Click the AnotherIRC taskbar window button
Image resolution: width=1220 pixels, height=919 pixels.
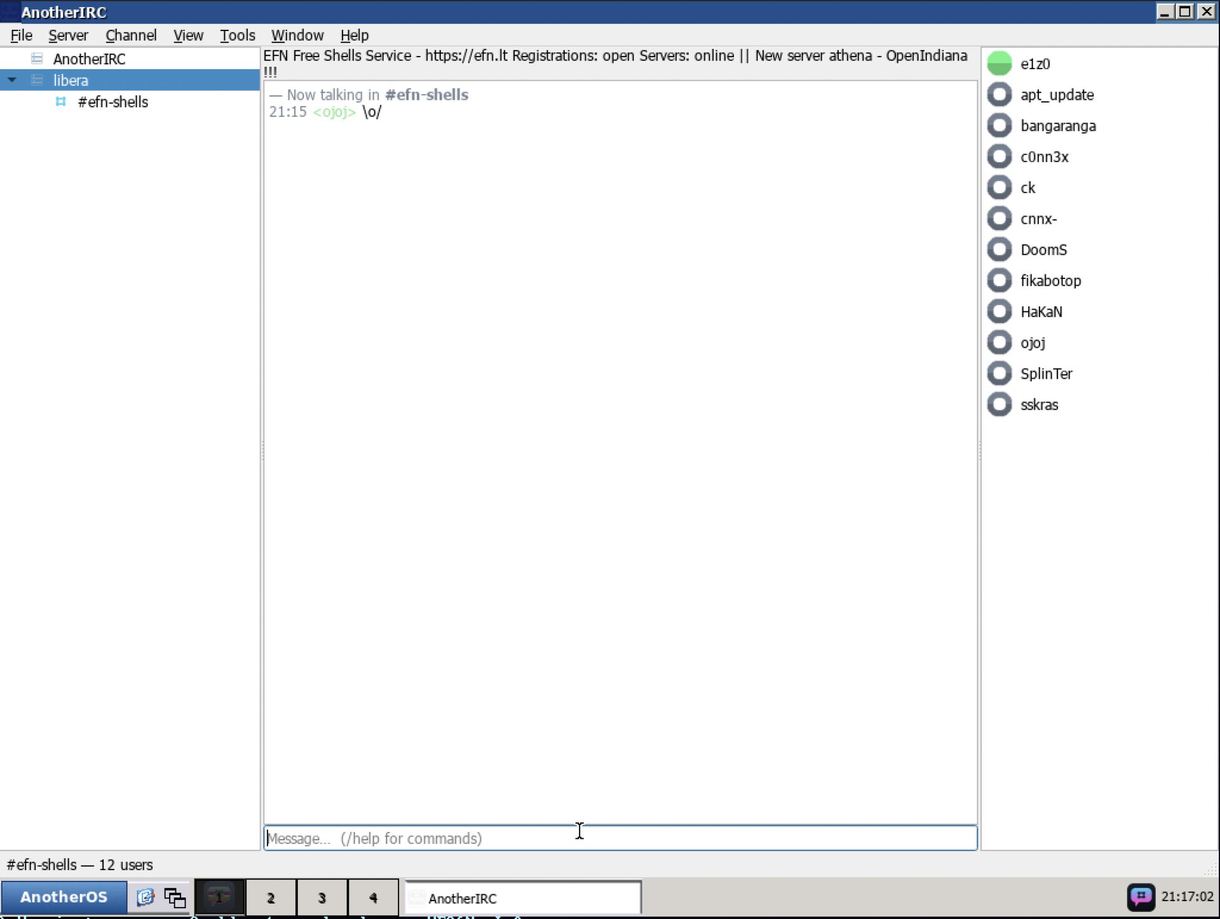[x=523, y=898]
